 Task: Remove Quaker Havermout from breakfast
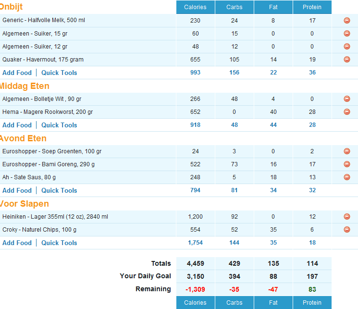tap(347, 60)
